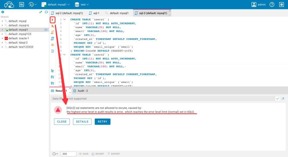Click the format SQL icon in lower toolbar

pyautogui.click(x=53, y=71)
